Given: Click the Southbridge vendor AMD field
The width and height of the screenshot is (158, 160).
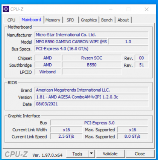Looking at the screenshot, I should (x=48, y=65).
